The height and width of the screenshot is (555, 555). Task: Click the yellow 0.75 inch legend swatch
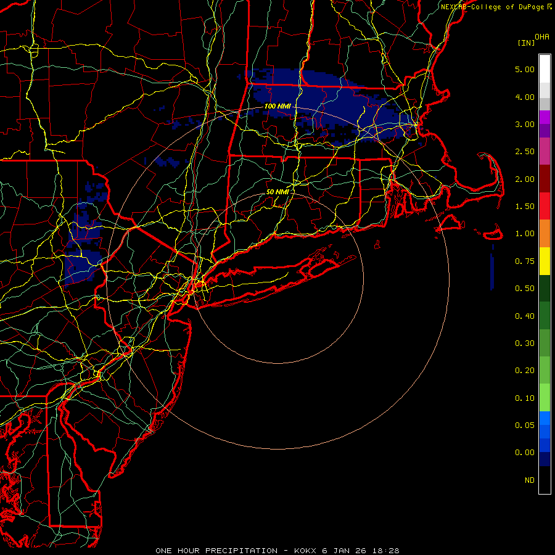click(545, 261)
